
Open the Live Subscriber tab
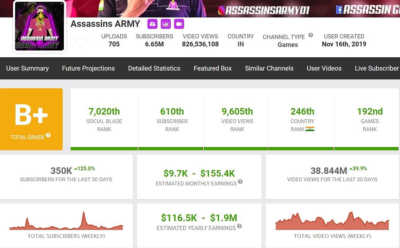click(377, 68)
